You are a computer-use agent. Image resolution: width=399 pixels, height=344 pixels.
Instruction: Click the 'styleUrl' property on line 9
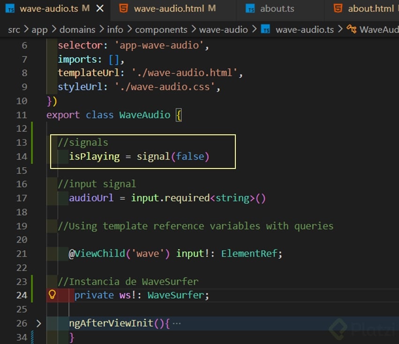(80, 87)
